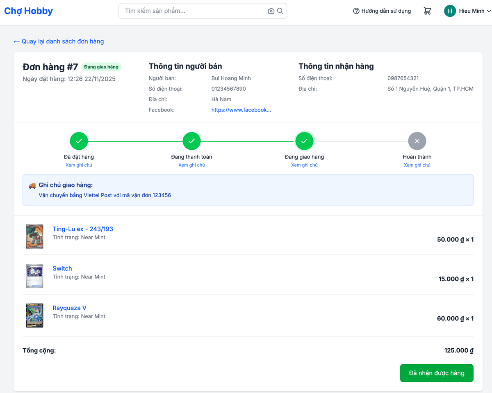Click the 'Đang giao hàng' step circle
The width and height of the screenshot is (492, 393).
pyautogui.click(x=304, y=141)
